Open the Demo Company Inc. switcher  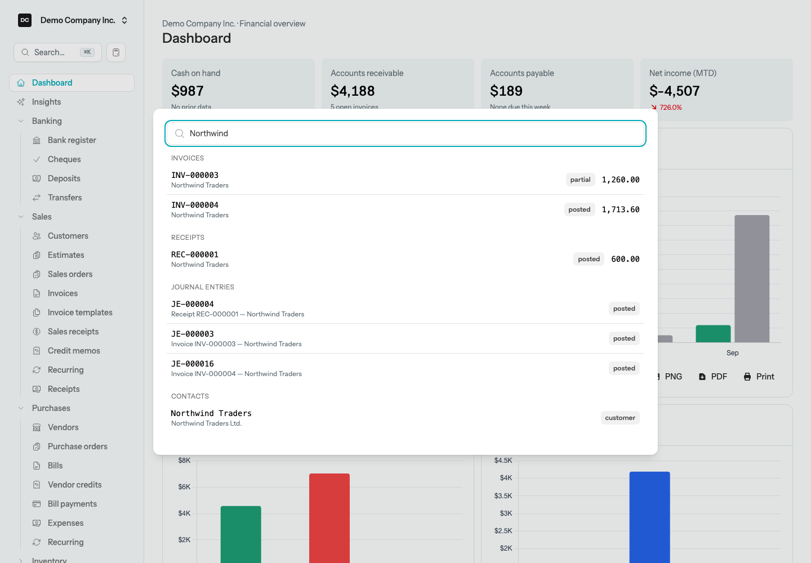(x=73, y=20)
